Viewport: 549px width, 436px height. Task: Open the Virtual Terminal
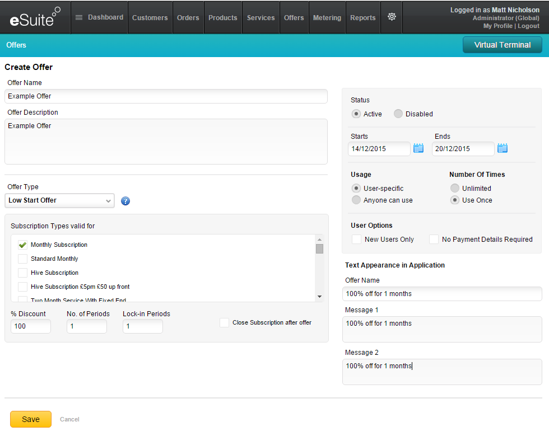[x=502, y=45]
